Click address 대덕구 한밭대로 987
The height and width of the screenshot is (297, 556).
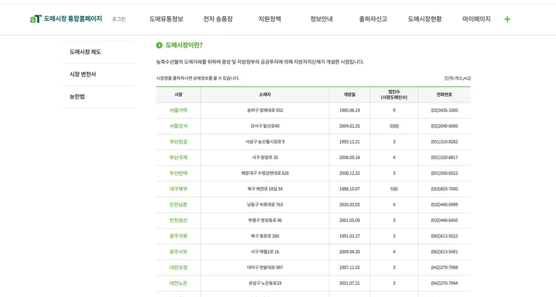(x=265, y=268)
